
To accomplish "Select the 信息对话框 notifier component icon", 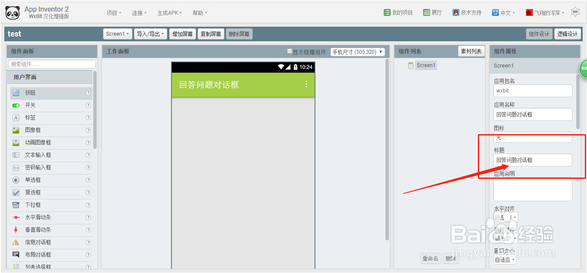I will coord(16,242).
